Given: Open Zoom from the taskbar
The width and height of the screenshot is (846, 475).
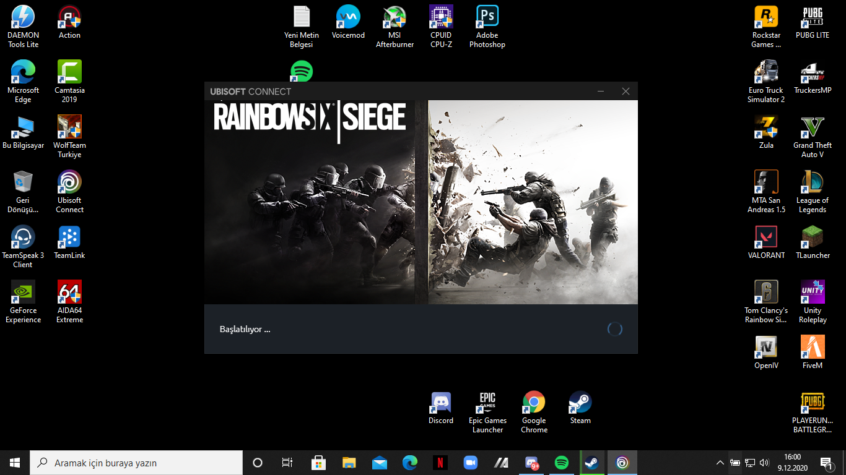Looking at the screenshot, I should [x=471, y=463].
